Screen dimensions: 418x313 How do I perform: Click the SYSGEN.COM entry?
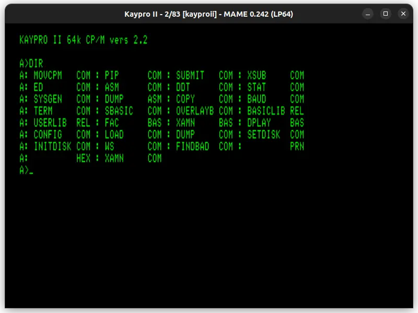click(x=47, y=99)
